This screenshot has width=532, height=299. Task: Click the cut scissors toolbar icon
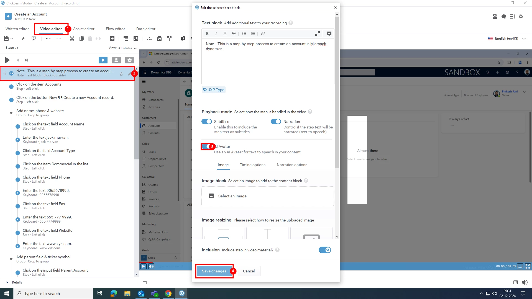point(72,38)
